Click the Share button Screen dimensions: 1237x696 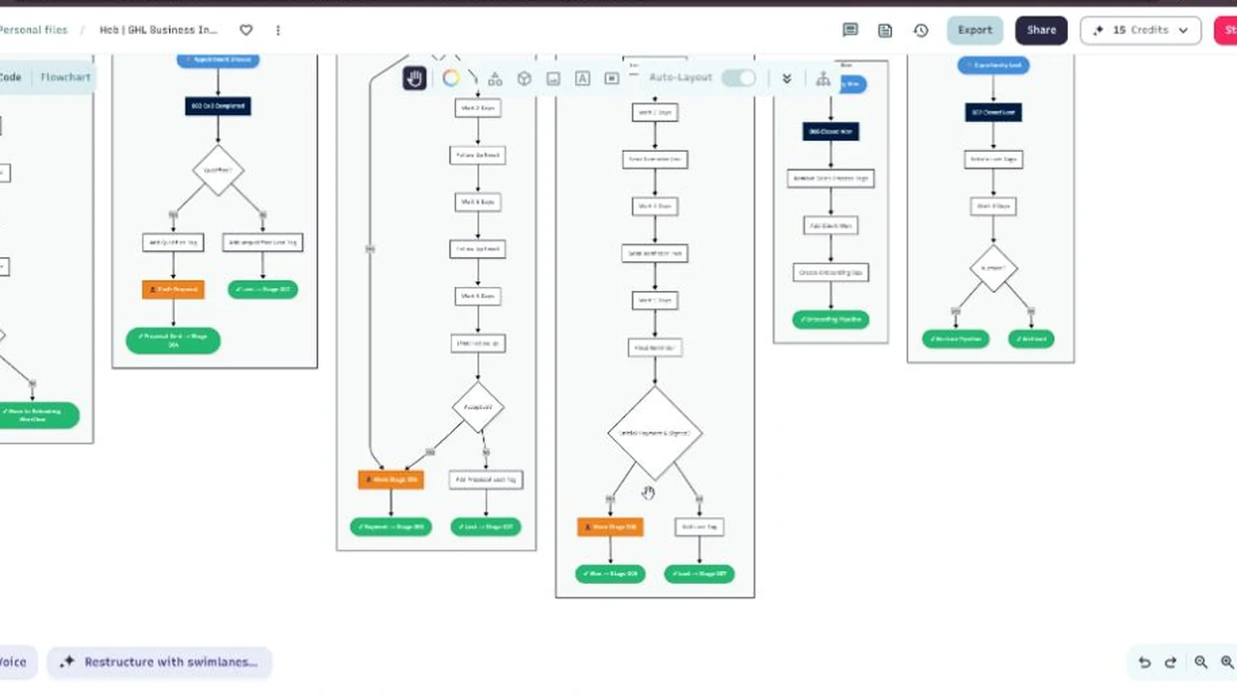[1042, 30]
